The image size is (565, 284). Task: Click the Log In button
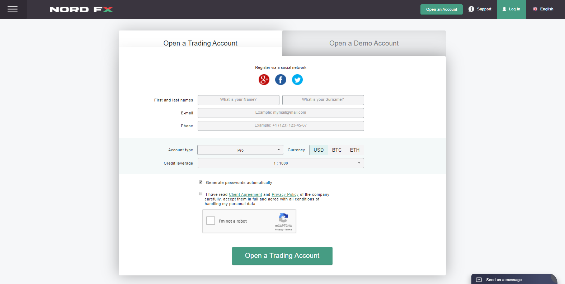(511, 9)
